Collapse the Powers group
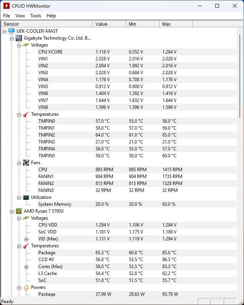This screenshot has width=244, height=305. [x=19, y=288]
